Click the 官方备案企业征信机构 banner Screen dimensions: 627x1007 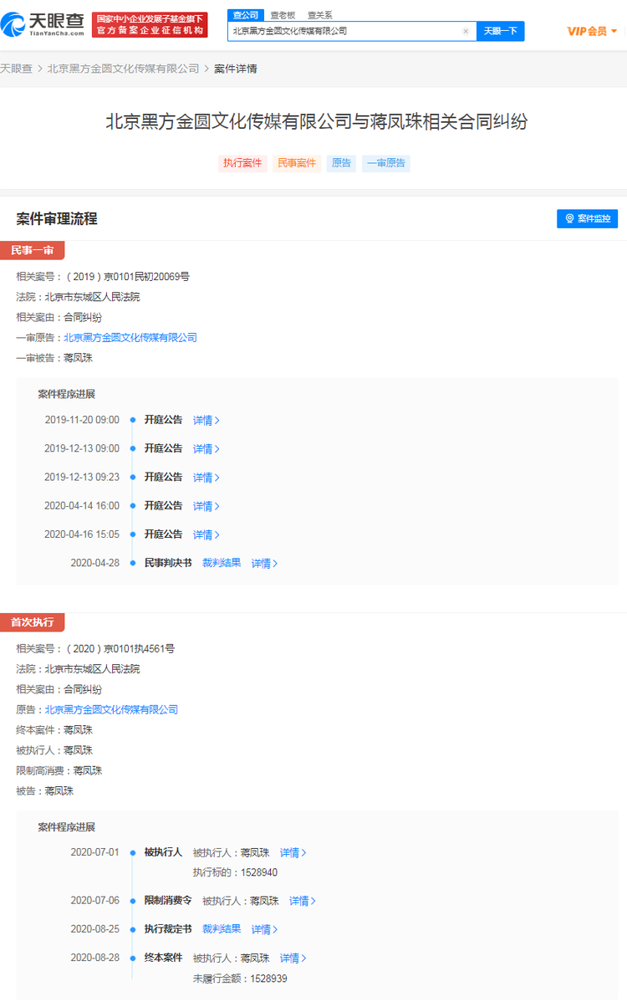pos(150,24)
